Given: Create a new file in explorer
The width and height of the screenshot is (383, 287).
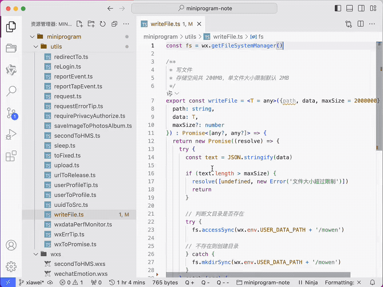Looking at the screenshot, I should point(79,24).
